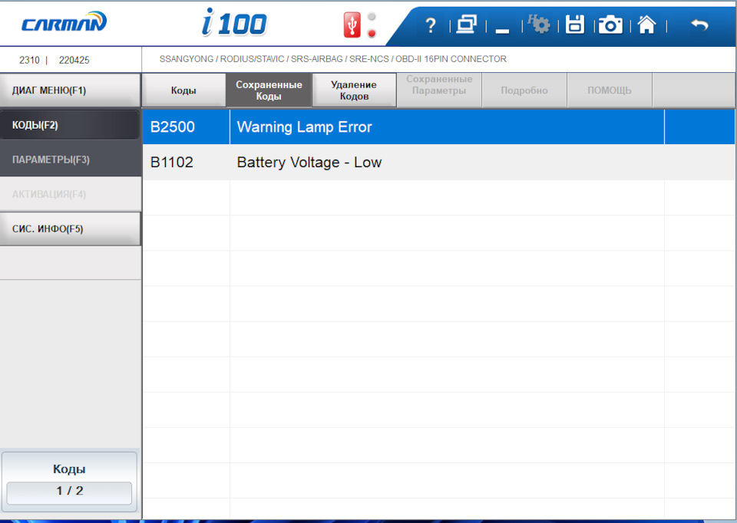Select the B1102 Battery Voltage Low row

[x=439, y=163]
